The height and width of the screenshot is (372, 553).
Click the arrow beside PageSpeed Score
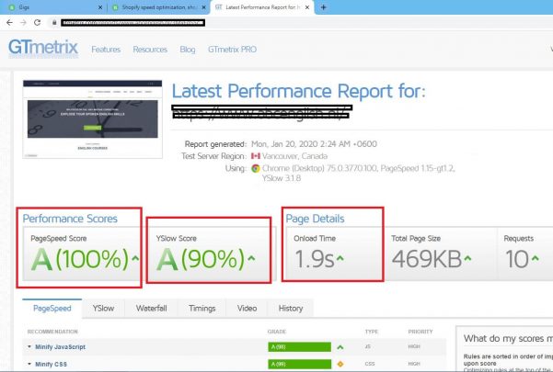tap(135, 258)
